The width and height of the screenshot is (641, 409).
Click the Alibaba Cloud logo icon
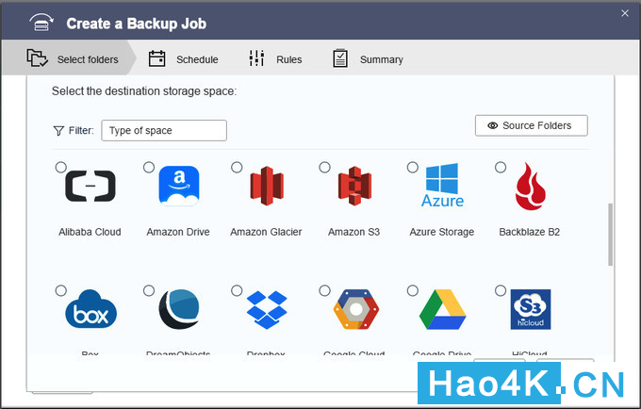(x=90, y=186)
